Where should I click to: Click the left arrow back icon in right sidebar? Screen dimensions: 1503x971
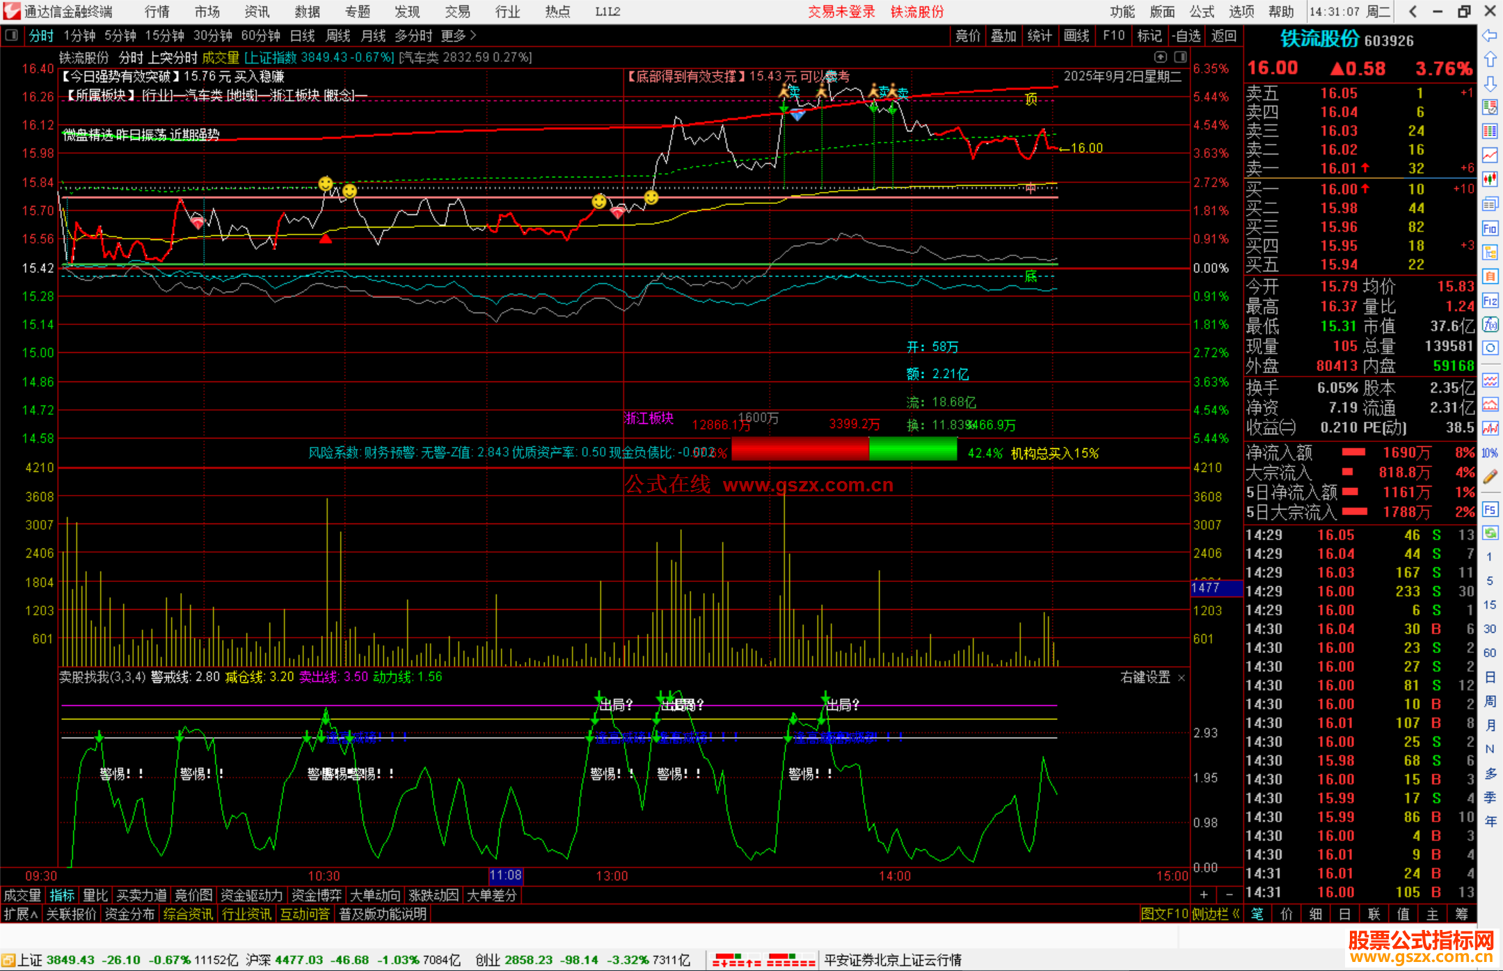tap(1490, 35)
